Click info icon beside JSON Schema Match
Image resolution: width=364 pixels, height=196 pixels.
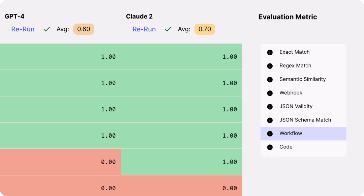coord(270,120)
